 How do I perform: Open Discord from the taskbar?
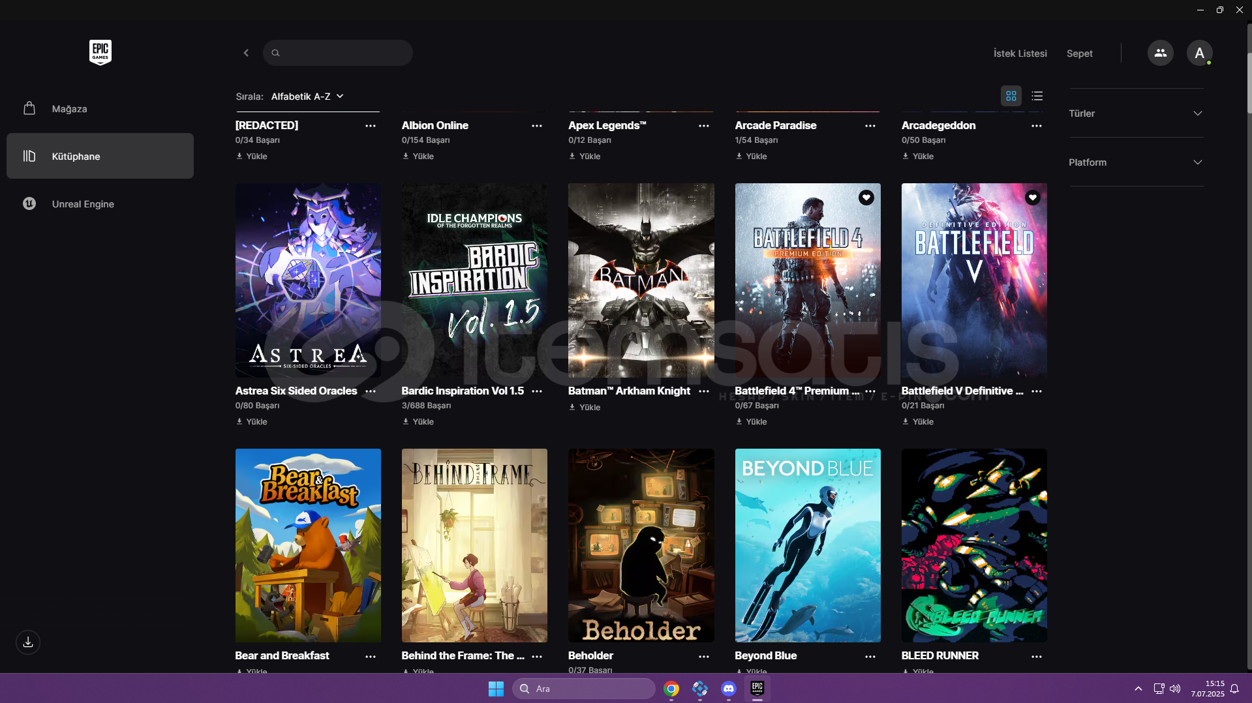729,689
